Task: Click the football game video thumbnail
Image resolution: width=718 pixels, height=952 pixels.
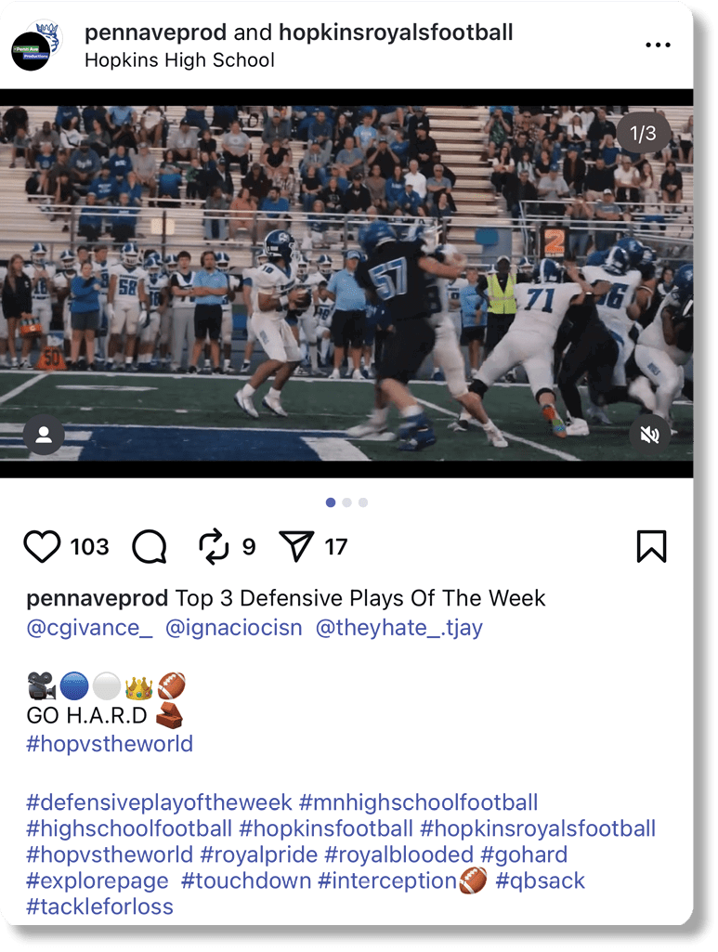Action: (346, 283)
